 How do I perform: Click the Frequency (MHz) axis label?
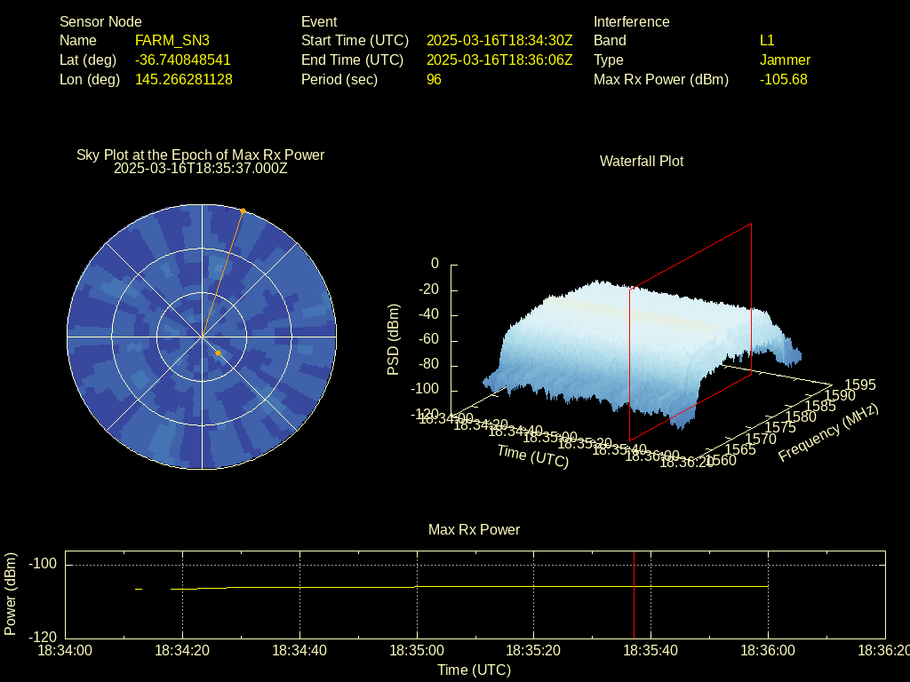tap(828, 432)
